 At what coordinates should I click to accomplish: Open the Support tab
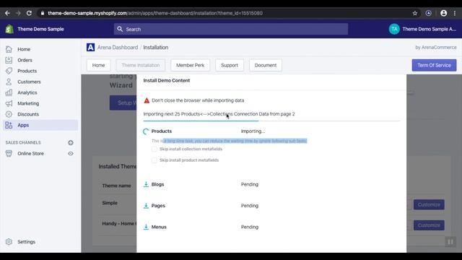230,65
